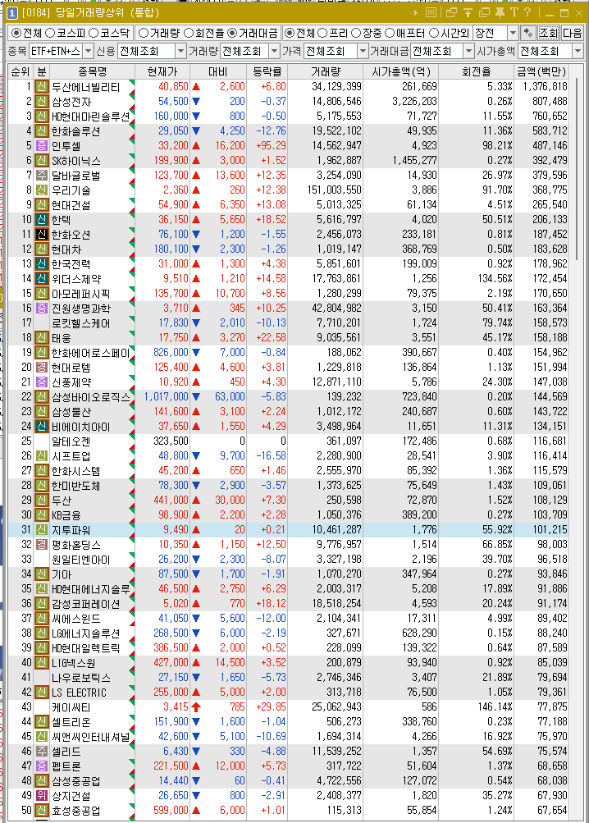
Task: Open the 가격 전체조회 dropdown
Action: [363, 51]
